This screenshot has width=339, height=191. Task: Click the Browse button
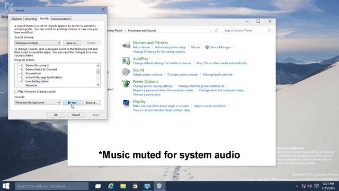[x=92, y=102]
